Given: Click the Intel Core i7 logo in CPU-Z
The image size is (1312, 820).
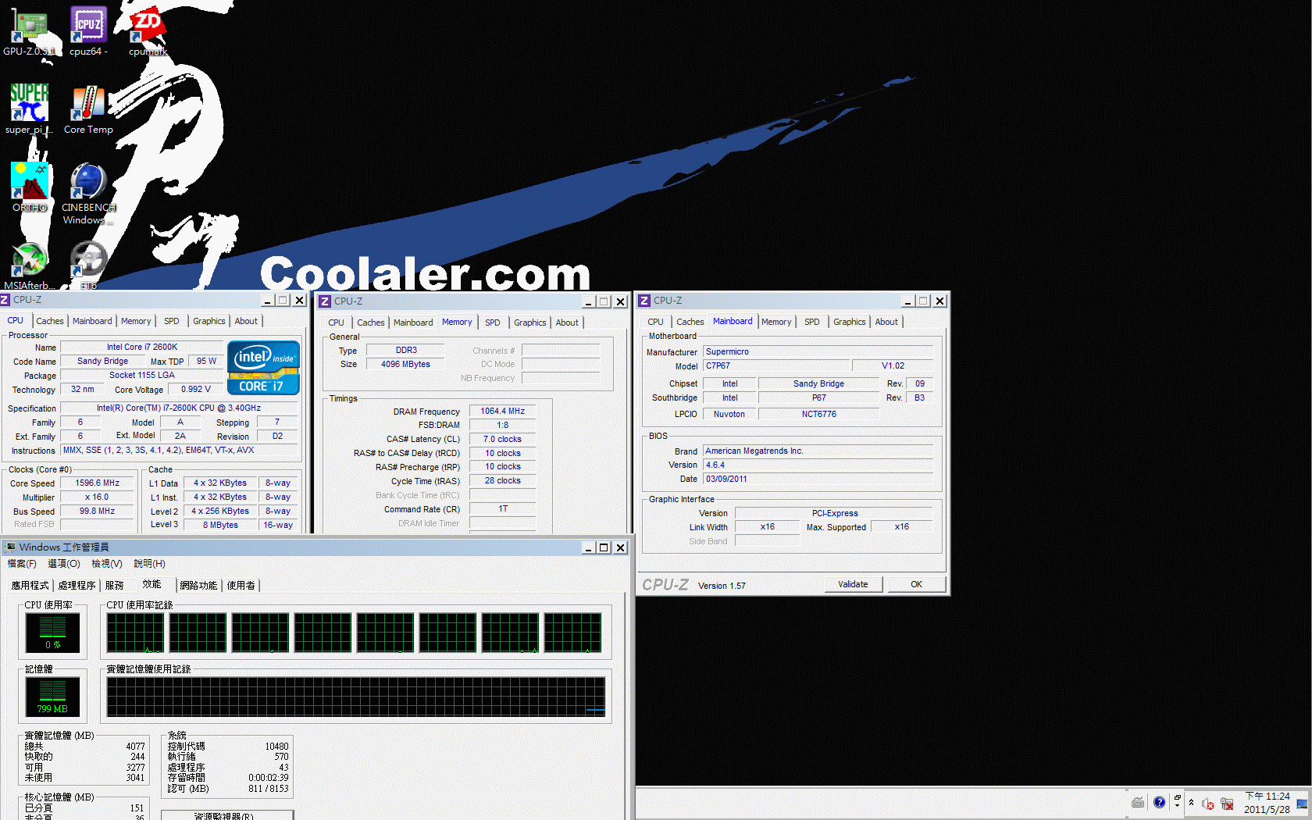Looking at the screenshot, I should click(x=263, y=367).
